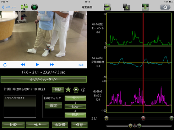Change playback speed x0.5

click(x=81, y=65)
